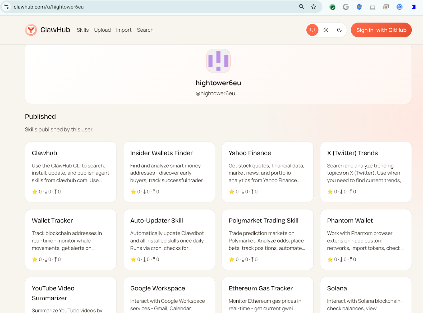
Task: Open the browser side panel icon
Action: pos(373,7)
